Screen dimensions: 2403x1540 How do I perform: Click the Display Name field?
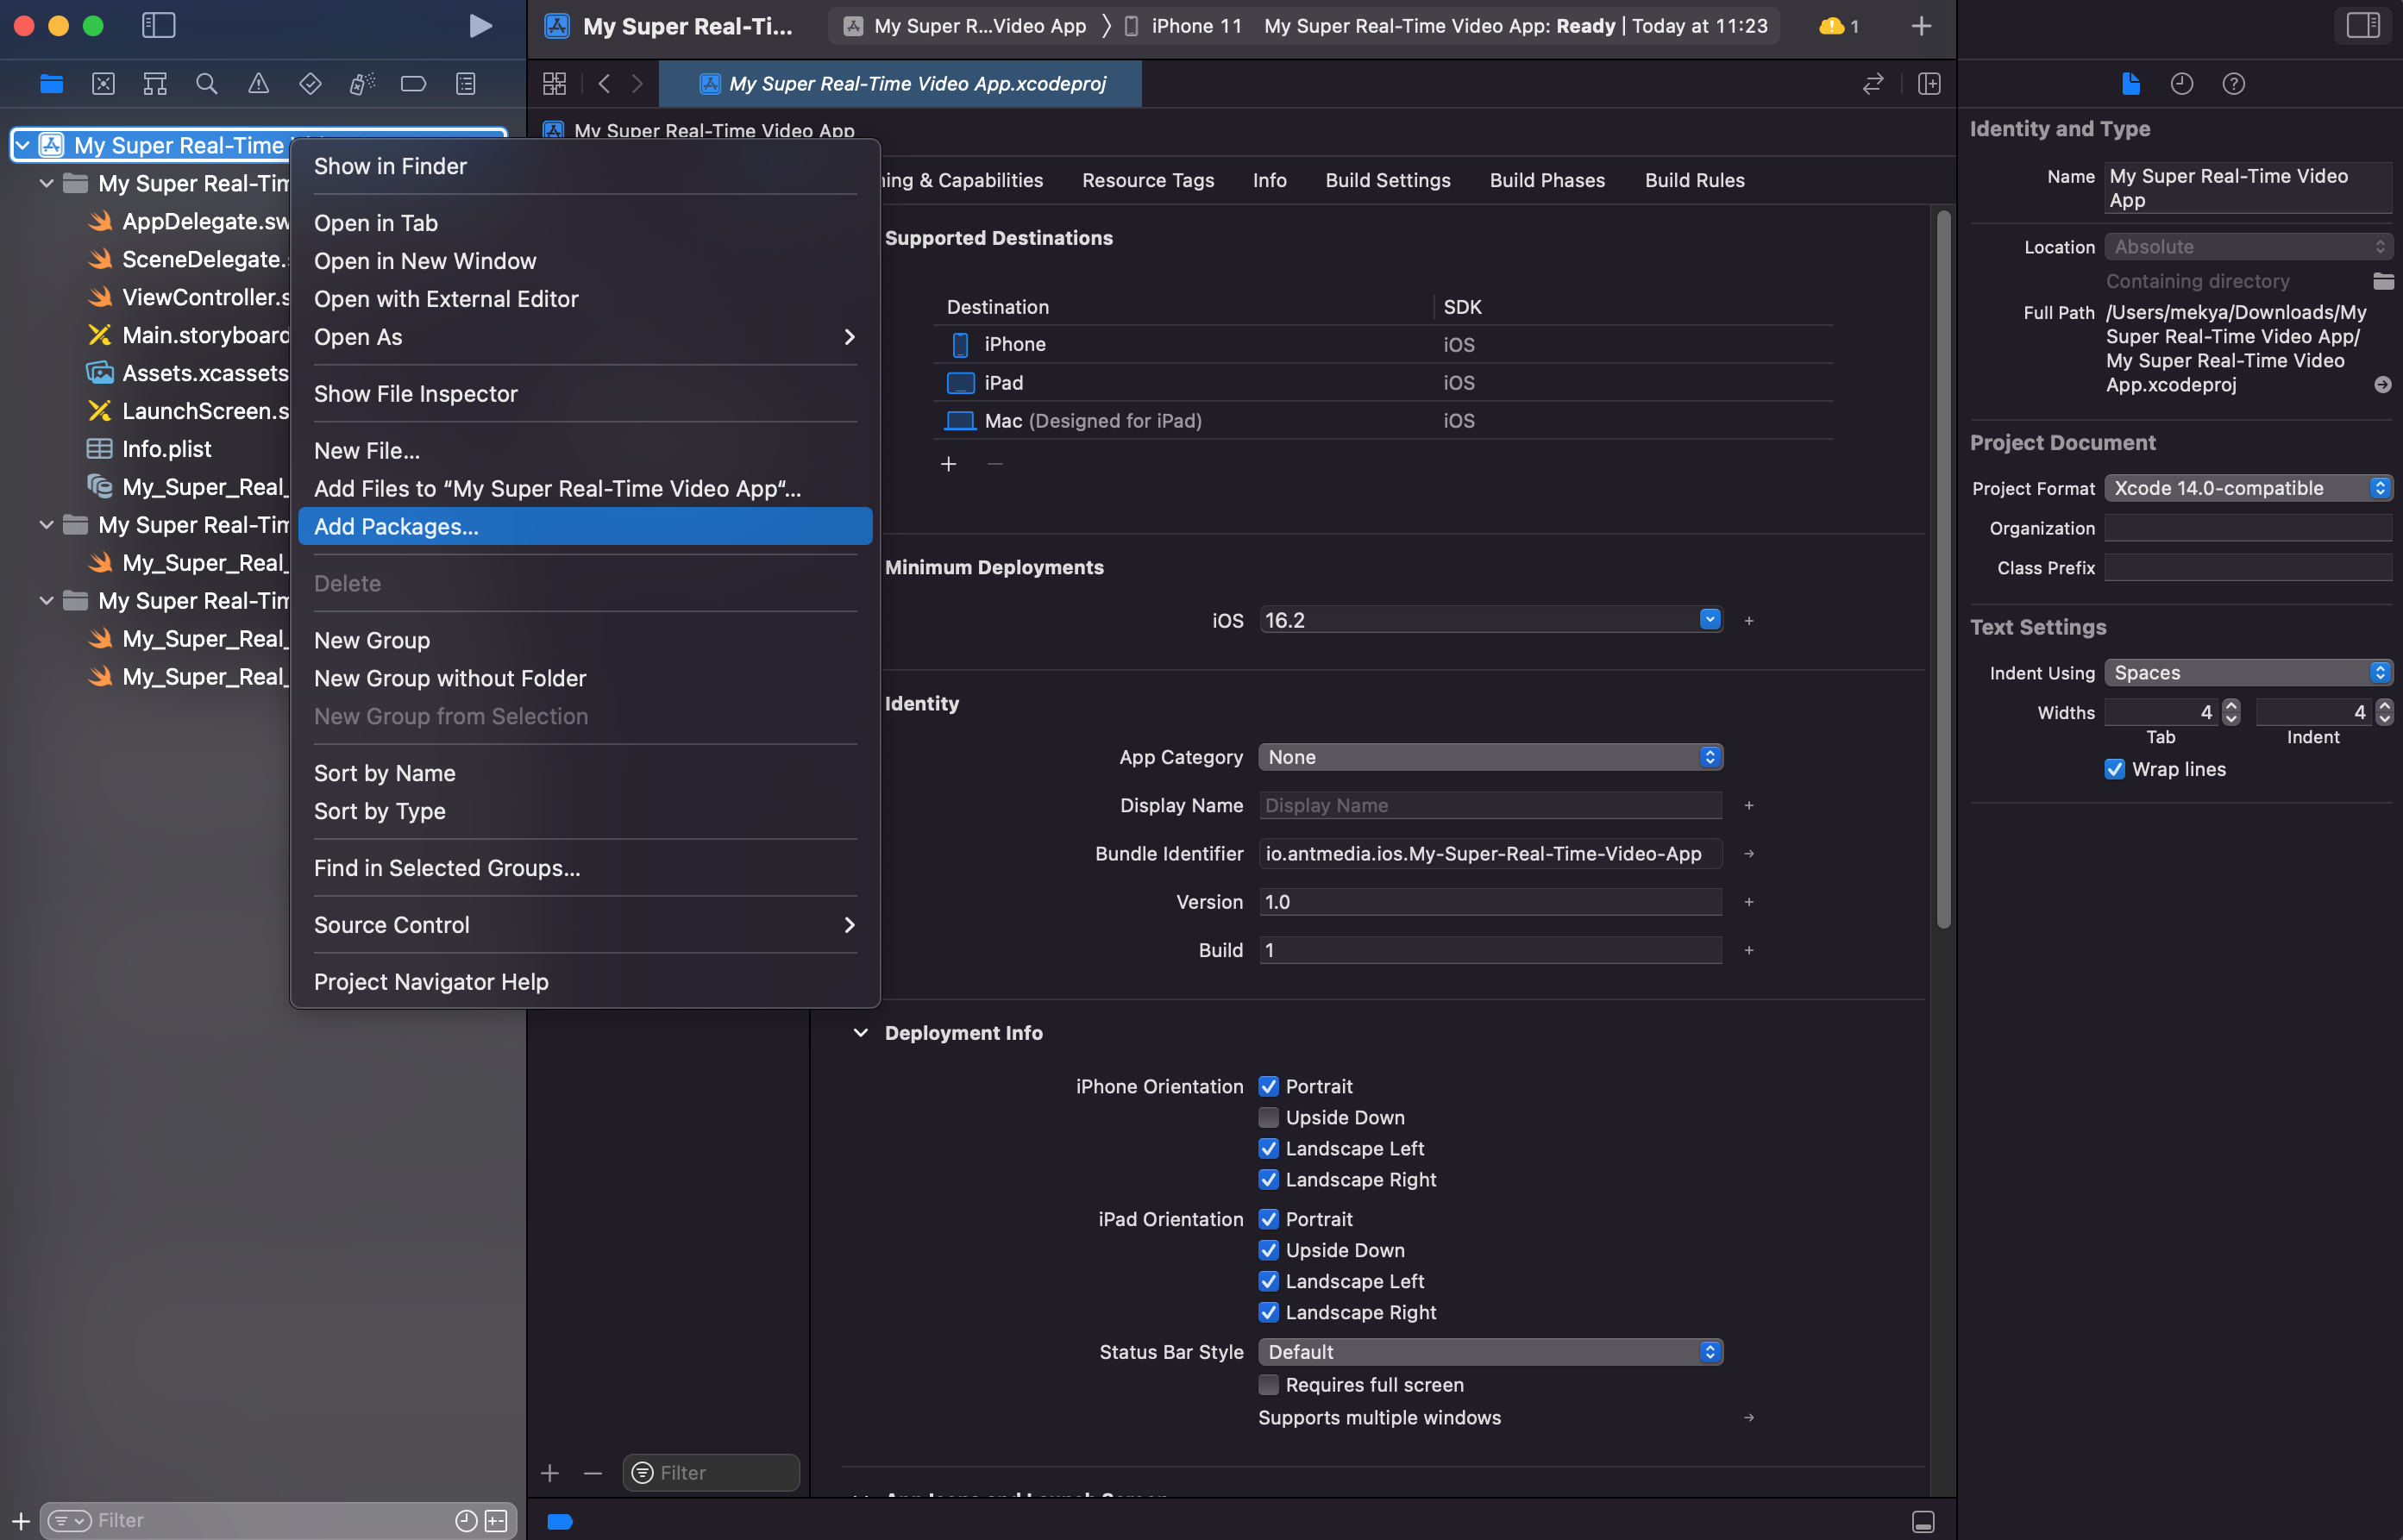[x=1490, y=805]
